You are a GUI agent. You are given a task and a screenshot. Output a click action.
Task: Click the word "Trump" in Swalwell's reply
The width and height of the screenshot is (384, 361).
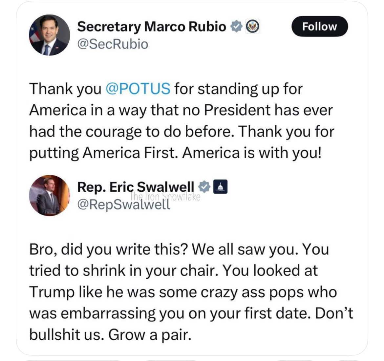click(x=52, y=292)
